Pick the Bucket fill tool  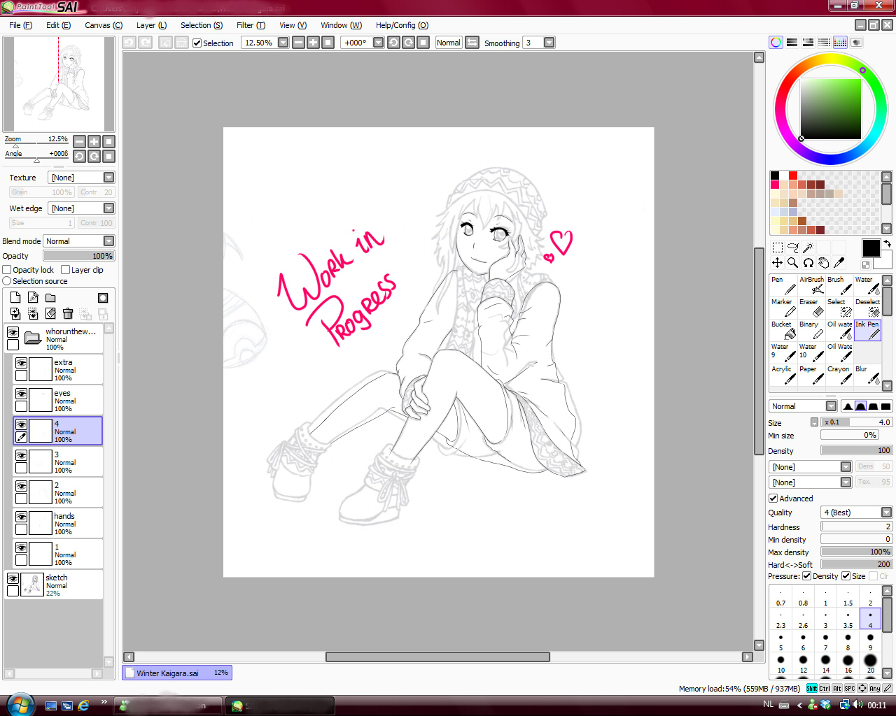click(783, 330)
